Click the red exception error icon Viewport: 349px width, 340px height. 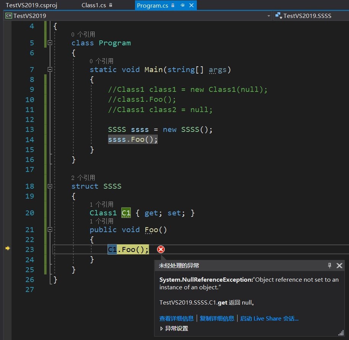pos(161,249)
